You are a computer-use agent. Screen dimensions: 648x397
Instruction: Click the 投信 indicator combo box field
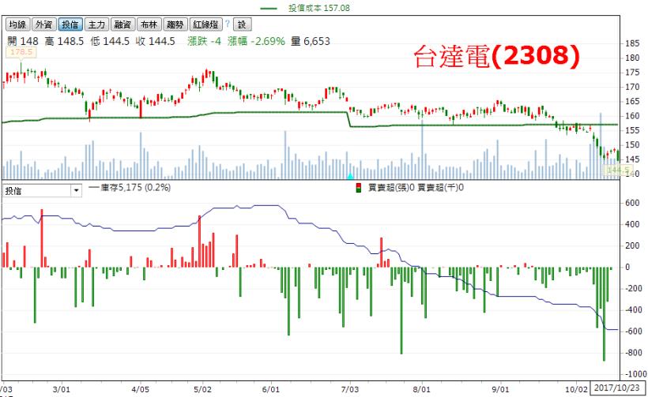42,191
